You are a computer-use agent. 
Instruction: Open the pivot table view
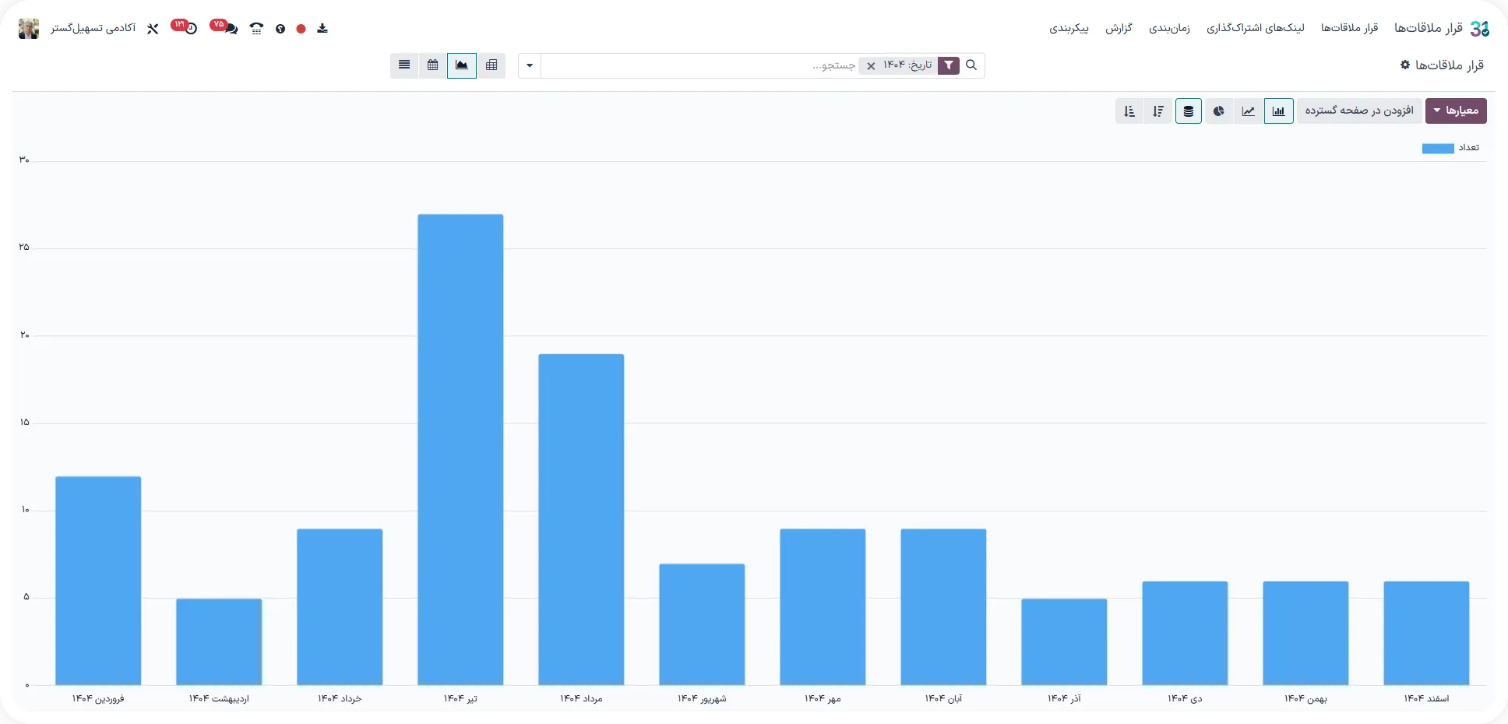coord(492,65)
